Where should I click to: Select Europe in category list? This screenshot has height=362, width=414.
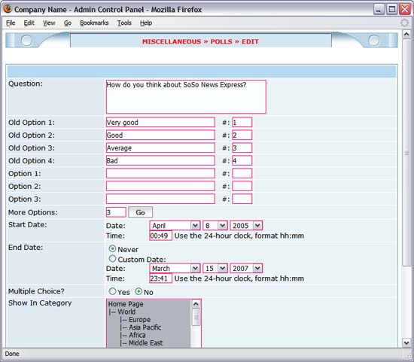click(x=140, y=320)
